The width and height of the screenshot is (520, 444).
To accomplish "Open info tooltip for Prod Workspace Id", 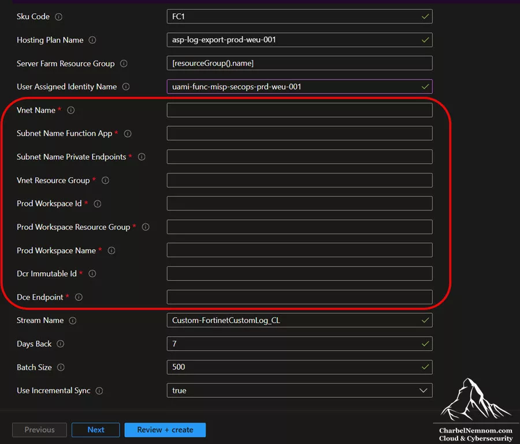I will (97, 204).
